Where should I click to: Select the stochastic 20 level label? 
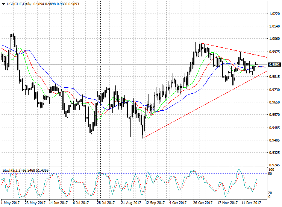click(x=270, y=193)
